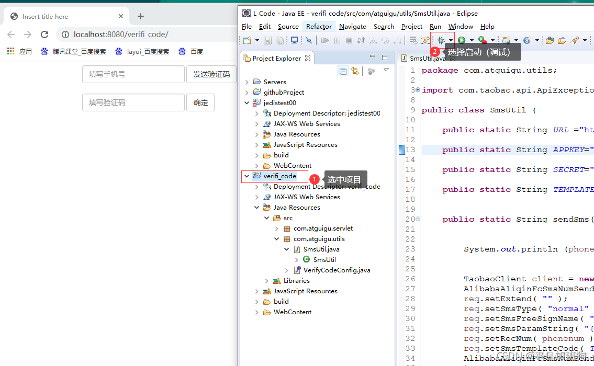The image size is (594, 366).
Task: Toggle import fold marker at line 3
Action: tap(418, 90)
